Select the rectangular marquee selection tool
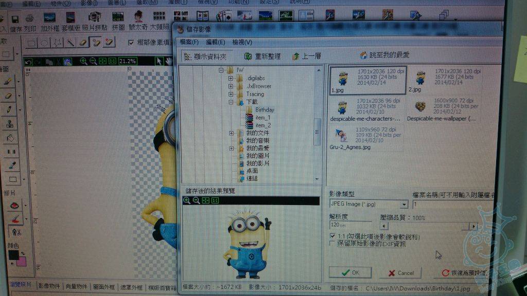The width and height of the screenshot is (527, 296). pyautogui.click(x=32, y=43)
